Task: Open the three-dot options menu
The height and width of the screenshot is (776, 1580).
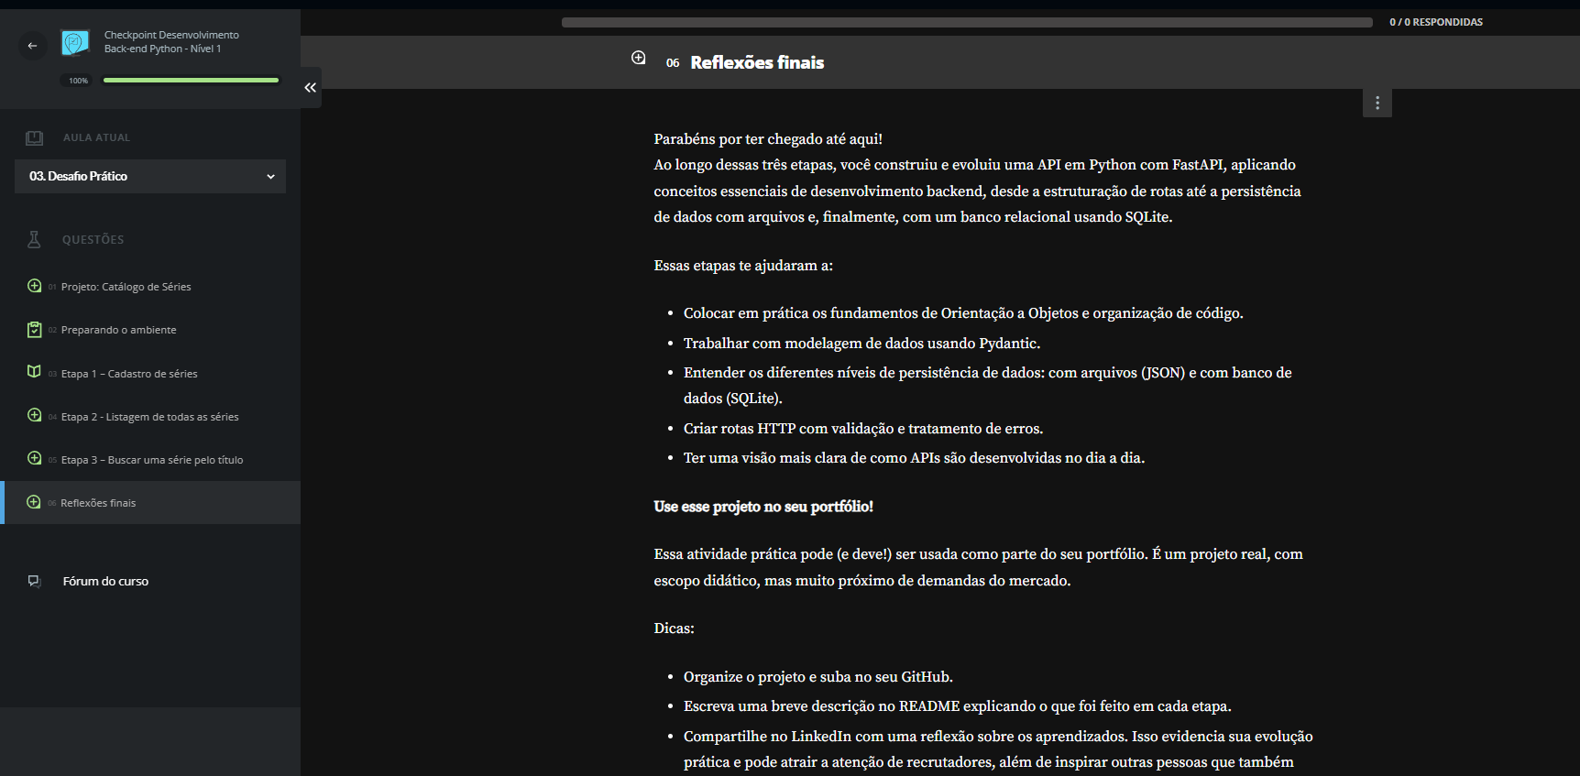Action: (x=1377, y=103)
